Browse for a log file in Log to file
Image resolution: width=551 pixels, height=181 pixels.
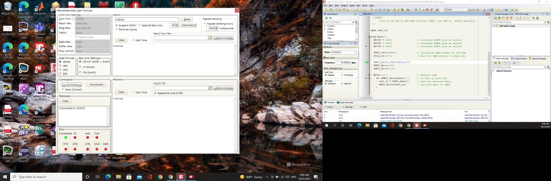tap(210, 88)
